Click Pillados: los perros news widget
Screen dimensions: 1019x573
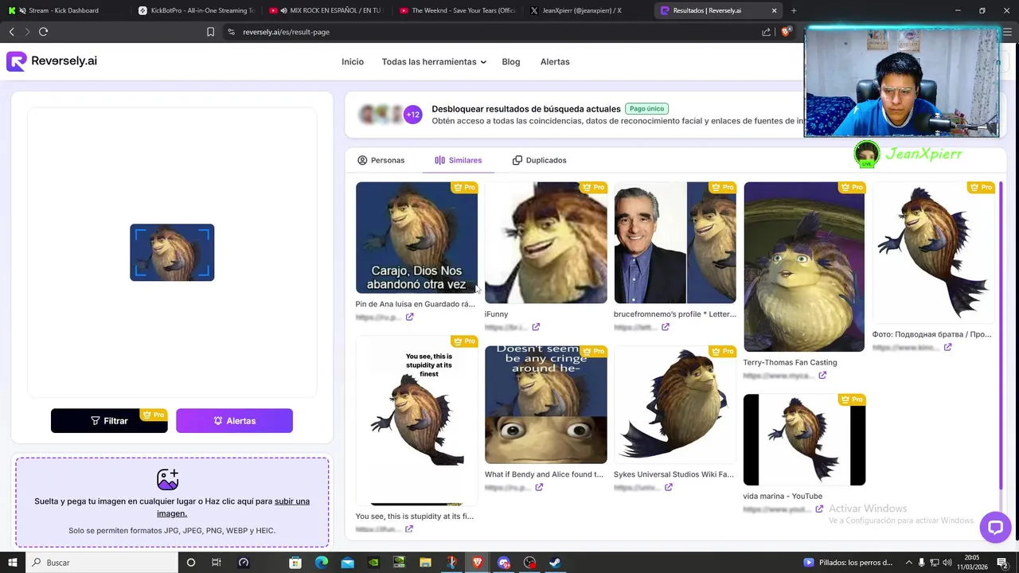[849, 563]
